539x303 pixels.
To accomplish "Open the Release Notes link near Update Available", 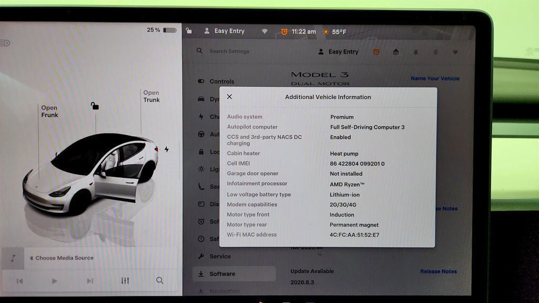I will tap(438, 271).
